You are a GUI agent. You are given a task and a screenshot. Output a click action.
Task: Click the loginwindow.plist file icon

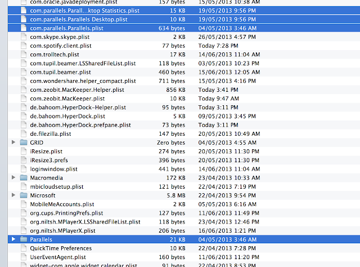(x=24, y=169)
